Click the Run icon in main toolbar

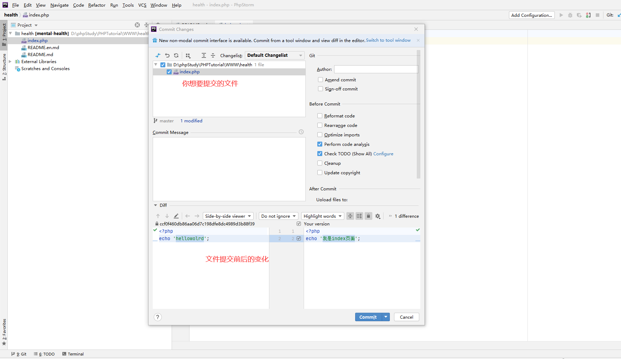(x=561, y=15)
